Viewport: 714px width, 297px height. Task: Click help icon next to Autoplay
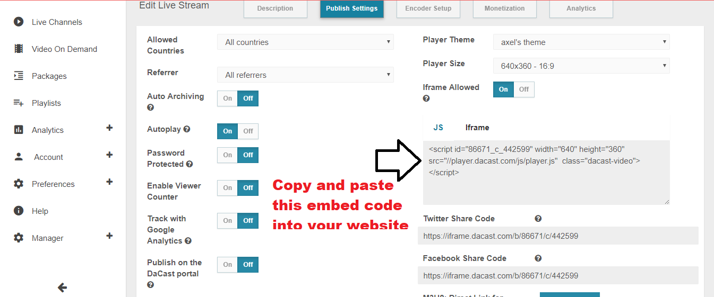[x=187, y=129]
